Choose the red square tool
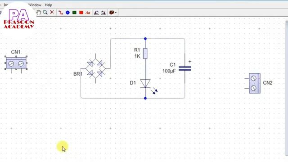Viewport: 288px width, 162px height. (x=81, y=13)
